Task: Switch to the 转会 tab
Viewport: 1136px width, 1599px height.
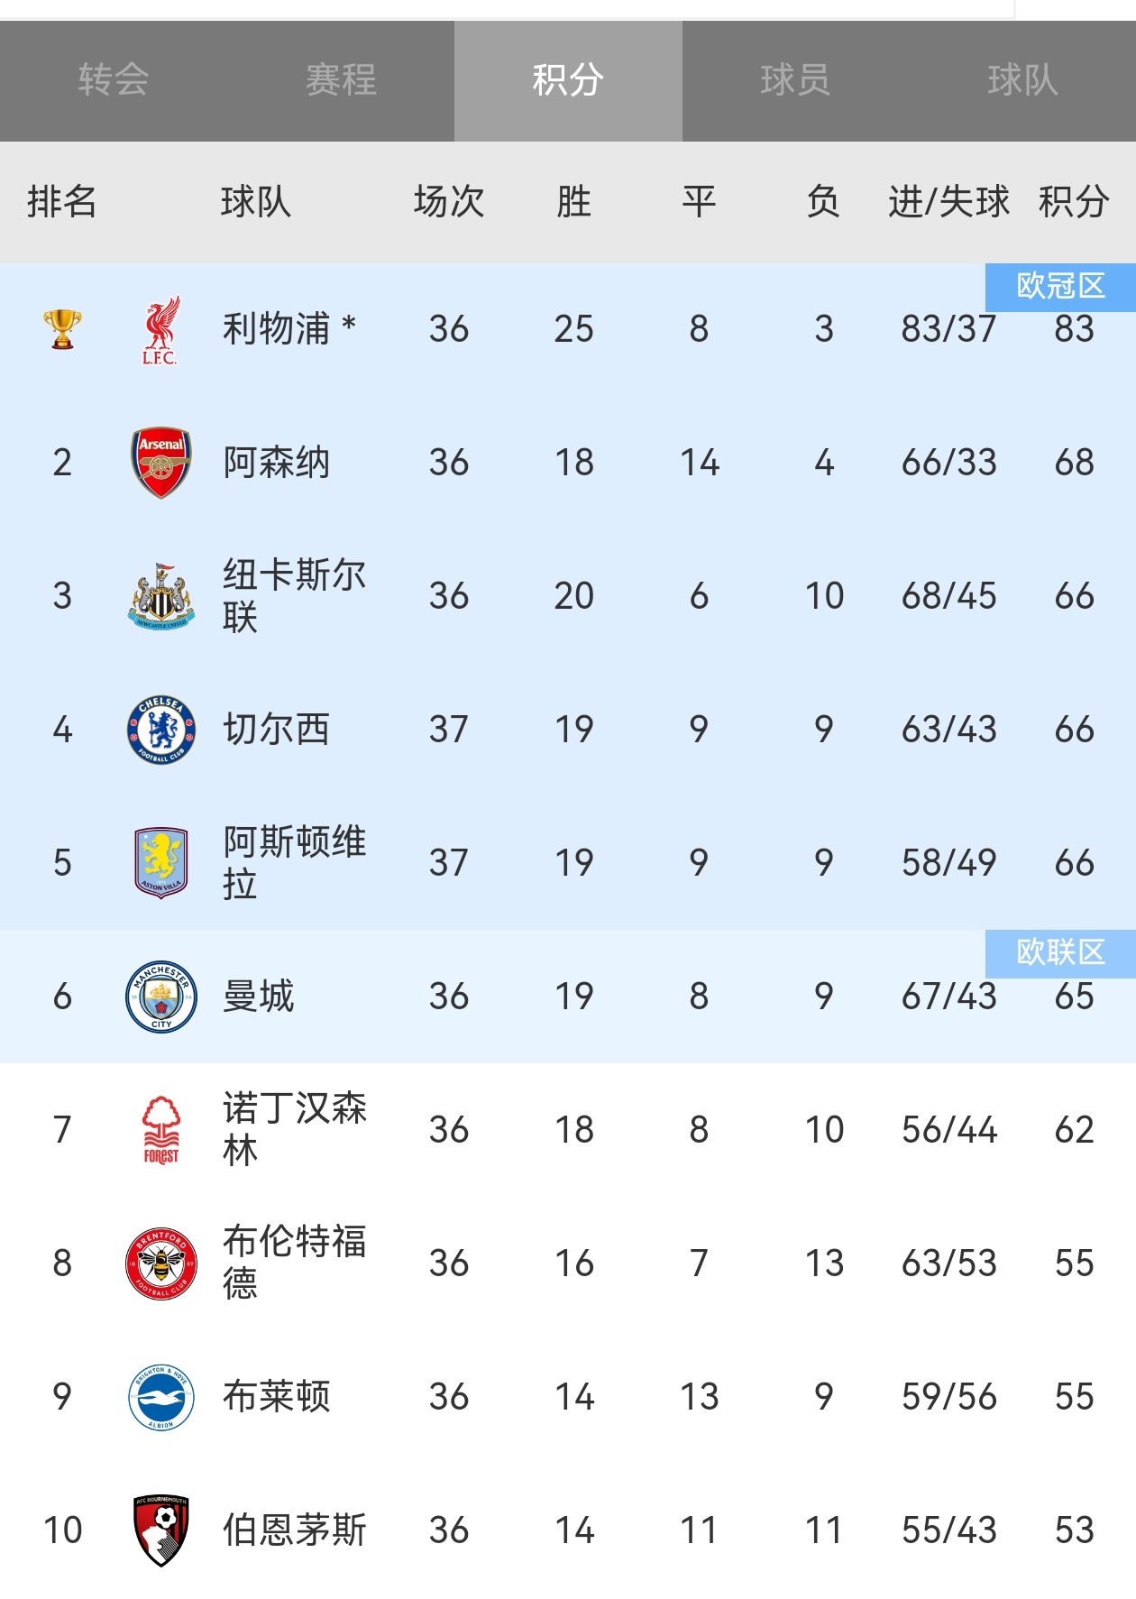Action: point(114,80)
